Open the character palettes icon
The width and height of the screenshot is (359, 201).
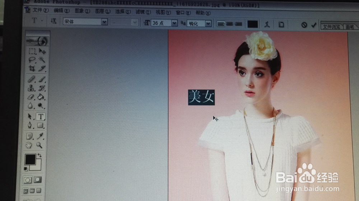pos(281,24)
